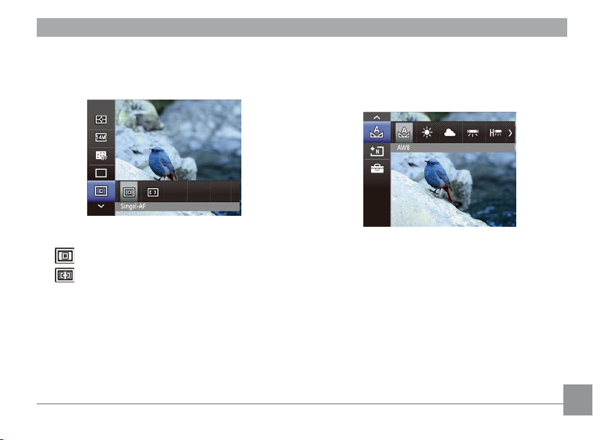Viewport: 604px width, 440px height.
Task: Choose the AWB auto white balance option
Action: [404, 132]
